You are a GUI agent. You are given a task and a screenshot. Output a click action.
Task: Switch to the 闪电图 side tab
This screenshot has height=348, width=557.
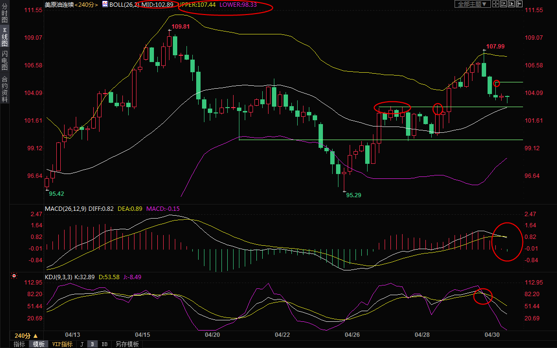(x=4, y=60)
